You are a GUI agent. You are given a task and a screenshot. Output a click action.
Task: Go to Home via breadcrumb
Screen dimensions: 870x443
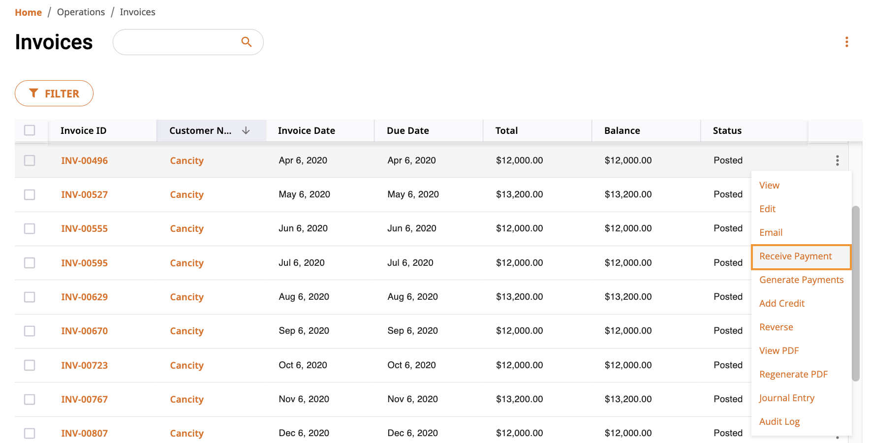[28, 12]
